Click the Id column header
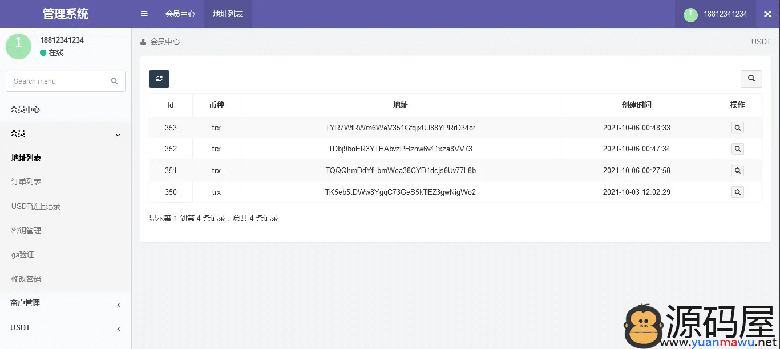 pyautogui.click(x=171, y=105)
